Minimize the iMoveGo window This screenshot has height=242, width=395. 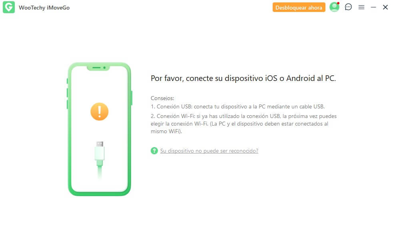pos(373,7)
